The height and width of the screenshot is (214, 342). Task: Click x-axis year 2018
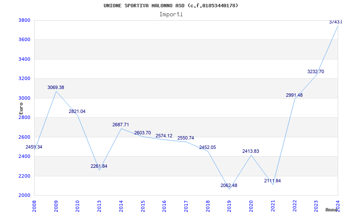[x=208, y=206]
